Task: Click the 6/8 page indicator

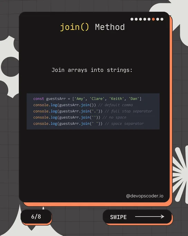Action: (x=36, y=217)
